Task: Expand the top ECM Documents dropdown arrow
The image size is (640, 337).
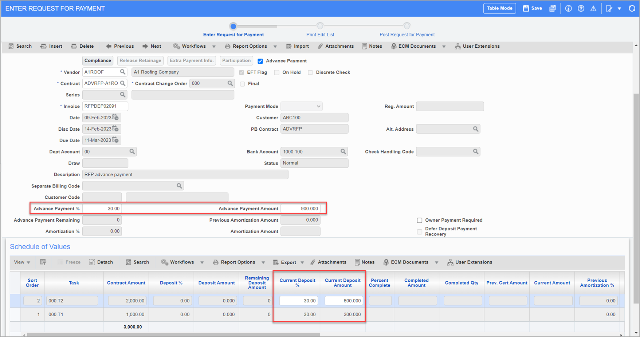Action: click(x=444, y=47)
